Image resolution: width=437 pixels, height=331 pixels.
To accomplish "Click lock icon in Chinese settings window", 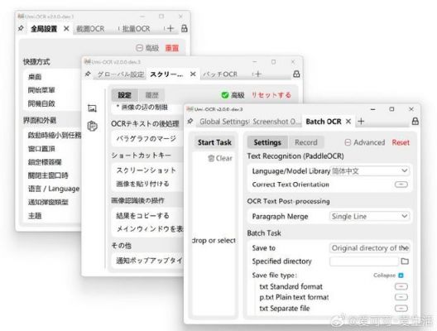I will click(185, 28).
